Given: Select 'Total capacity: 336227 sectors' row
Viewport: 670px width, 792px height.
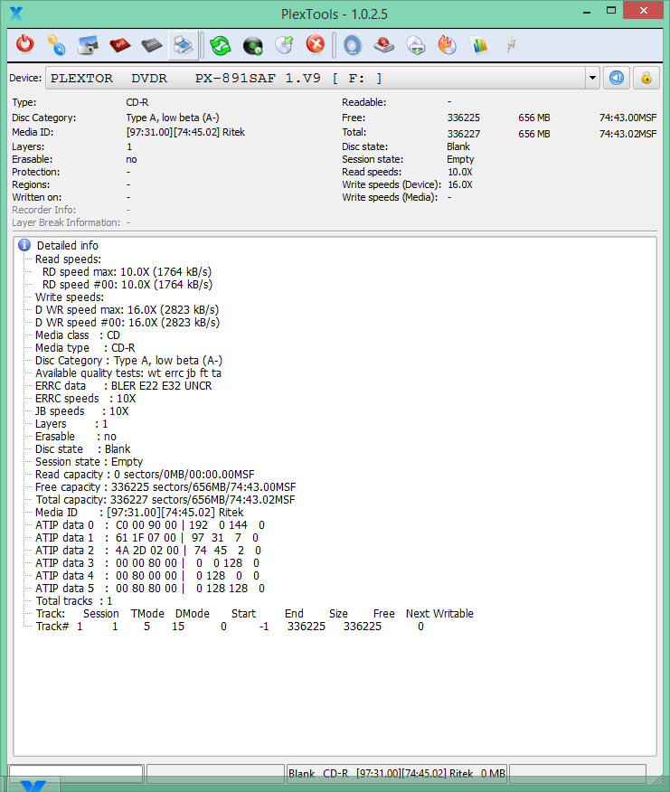Looking at the screenshot, I should [165, 500].
